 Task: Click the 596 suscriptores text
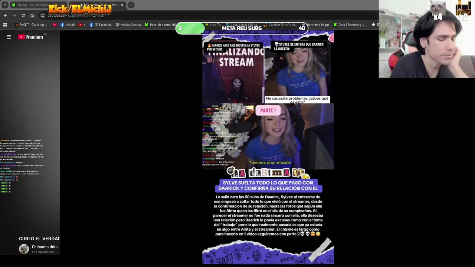pos(43,252)
